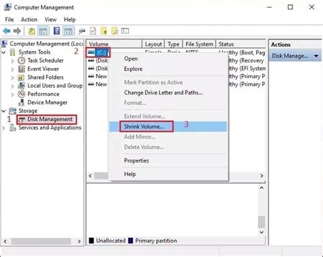Click the Device Manager icon in tree
The width and height of the screenshot is (323, 257).
(x=21, y=103)
